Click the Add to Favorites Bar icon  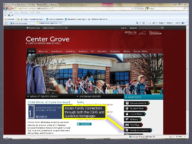point(18,19)
